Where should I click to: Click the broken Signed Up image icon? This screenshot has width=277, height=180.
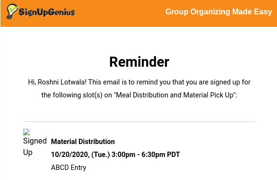26,132
